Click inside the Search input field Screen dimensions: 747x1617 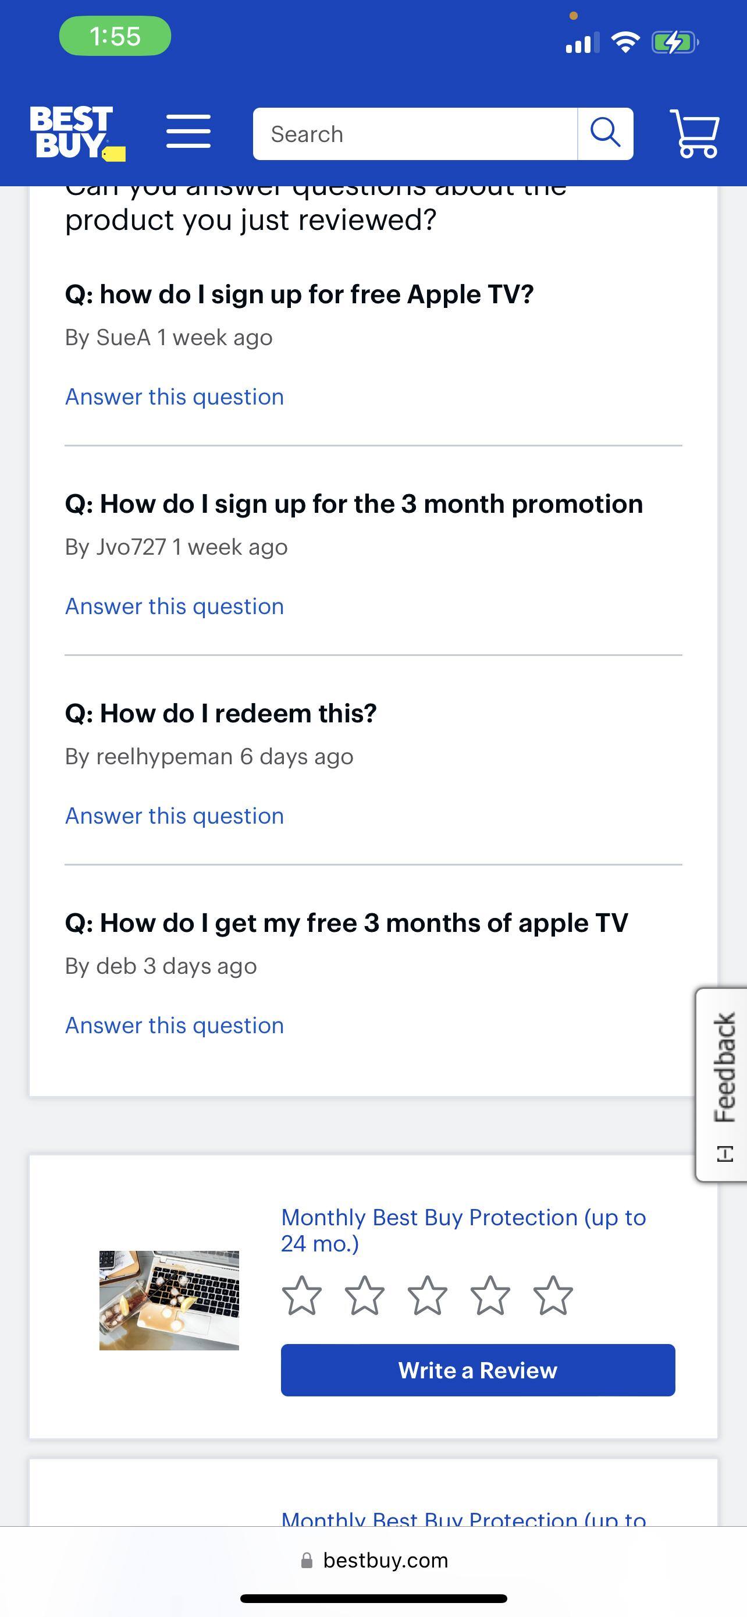click(x=414, y=133)
